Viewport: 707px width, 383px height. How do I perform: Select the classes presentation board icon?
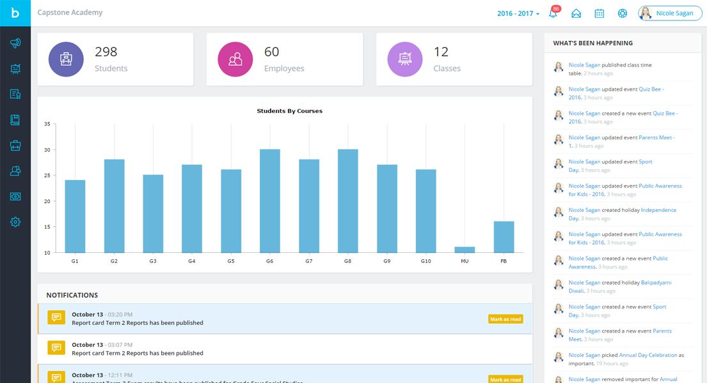15,69
